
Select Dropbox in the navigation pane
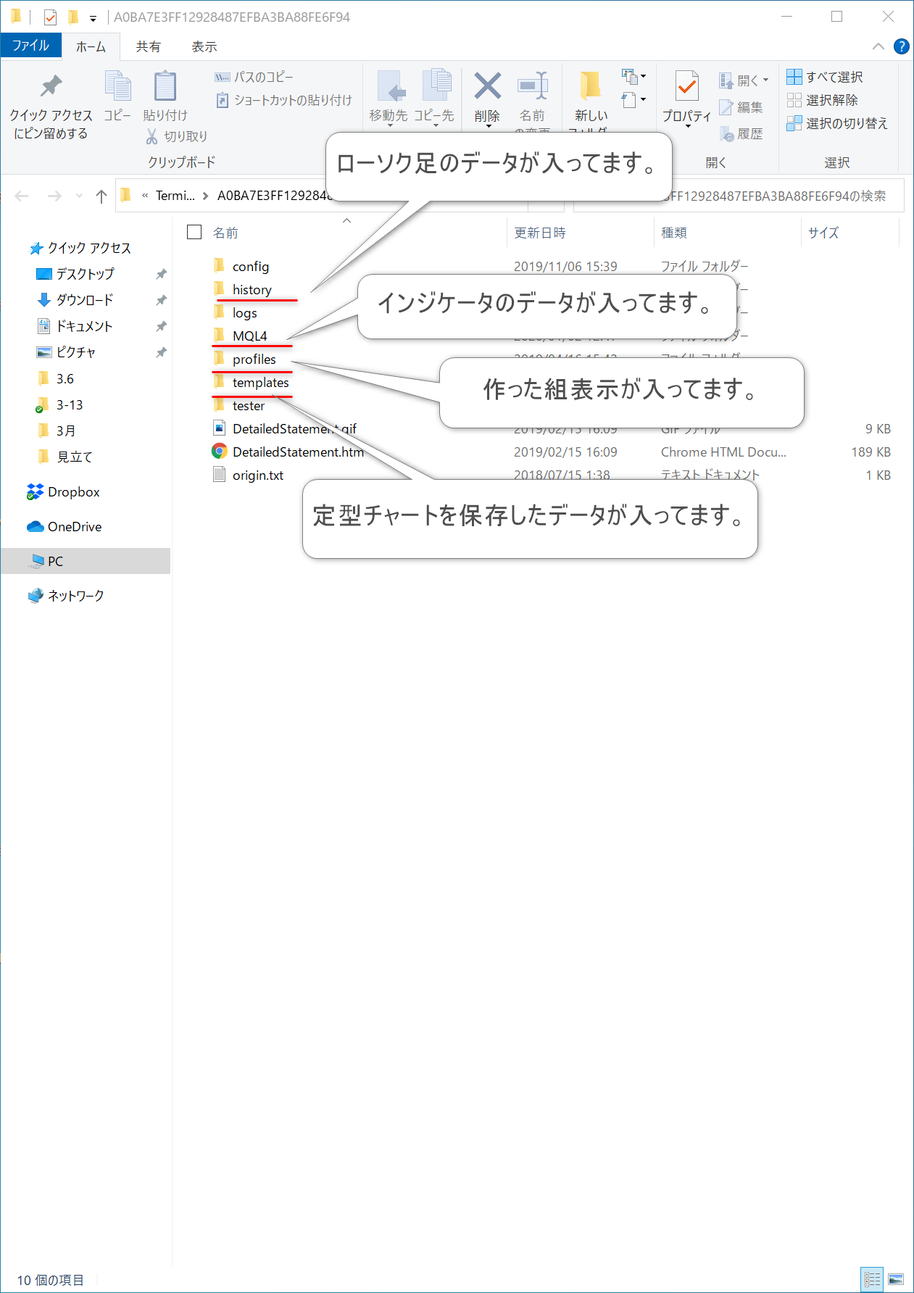tap(73, 492)
